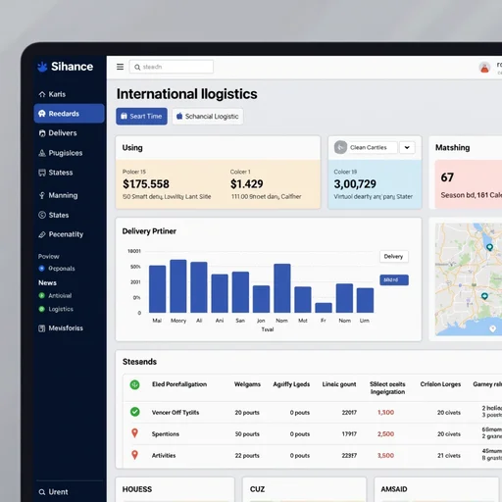Click the Karis home icon
This screenshot has width=502, height=502.
coord(42,94)
